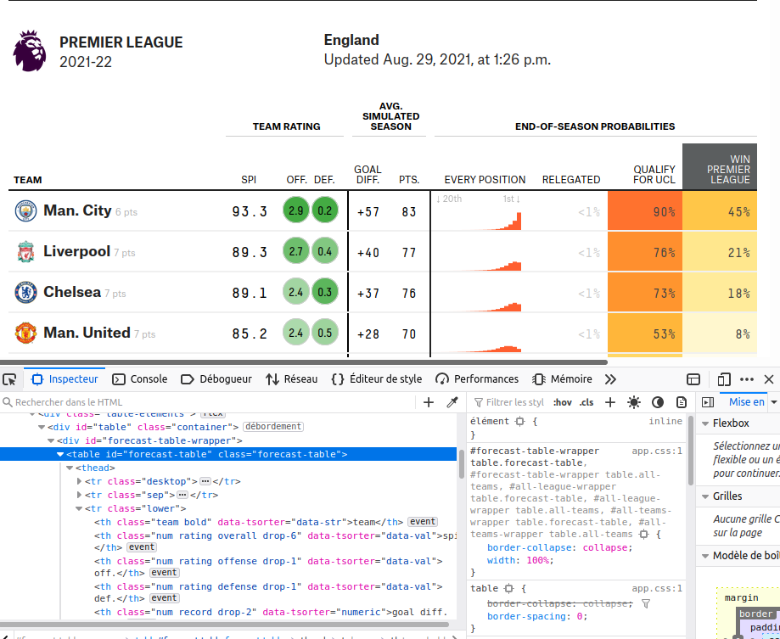
Task: Toggle light color scheme simulation
Action: click(x=634, y=402)
